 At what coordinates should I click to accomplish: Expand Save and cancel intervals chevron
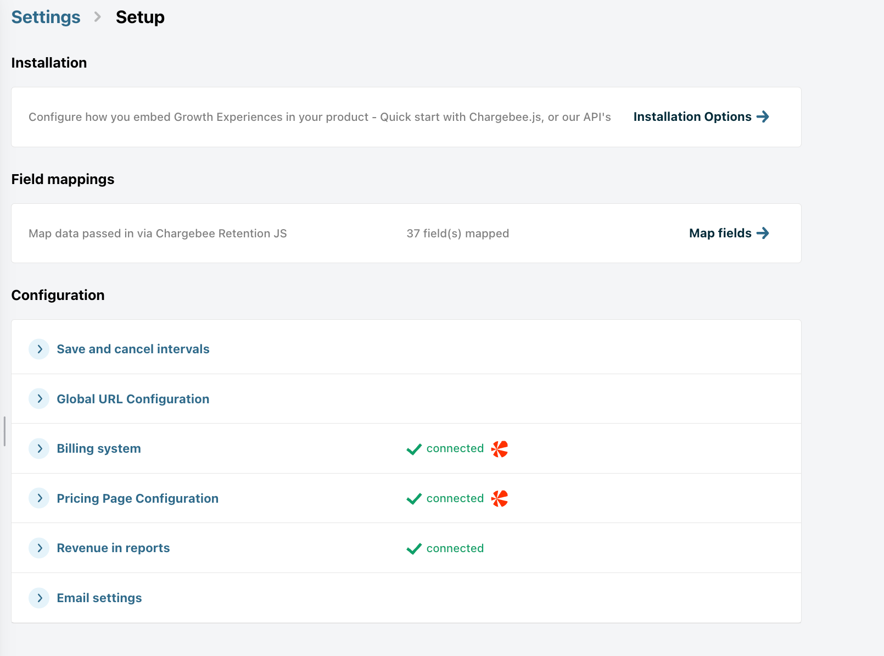(x=39, y=349)
